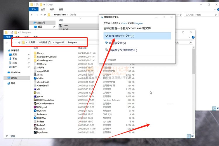The width and height of the screenshot is (219, 146).
Task: Click Hyper80 breadcrumb in Program window
Action: pos(60,42)
